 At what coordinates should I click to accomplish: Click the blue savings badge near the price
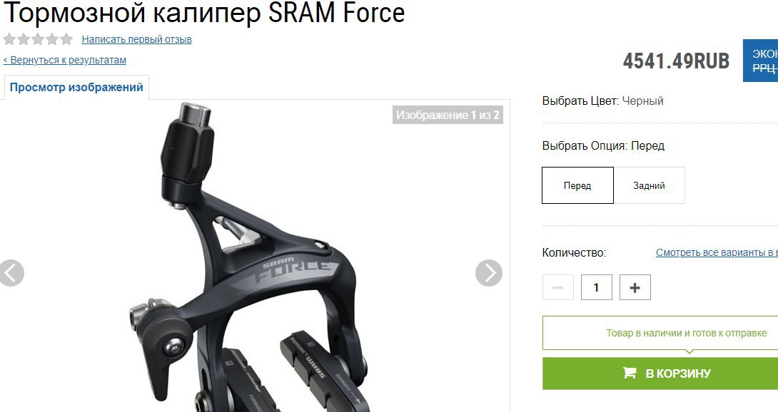(760, 61)
